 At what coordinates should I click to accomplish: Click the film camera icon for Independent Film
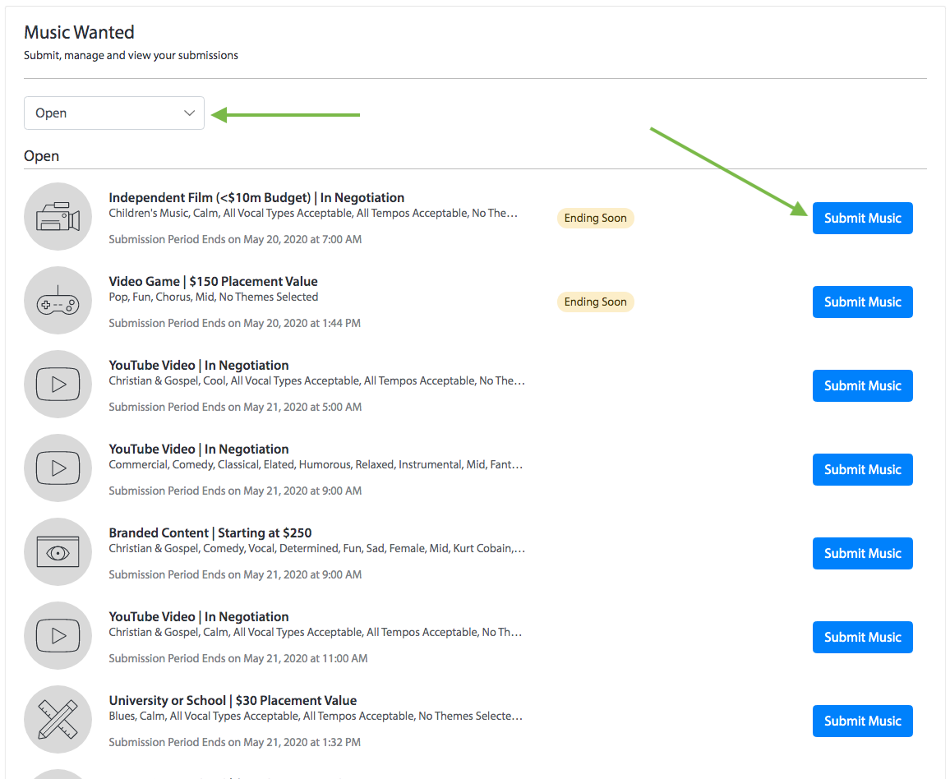[58, 216]
